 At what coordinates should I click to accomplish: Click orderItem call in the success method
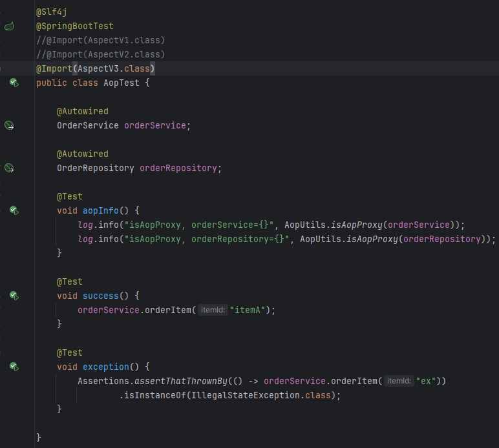coord(167,310)
